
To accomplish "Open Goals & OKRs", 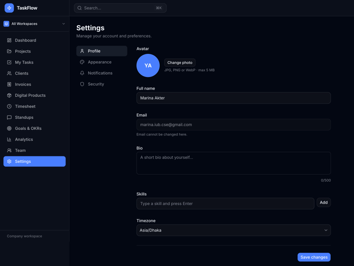I will (35, 128).
